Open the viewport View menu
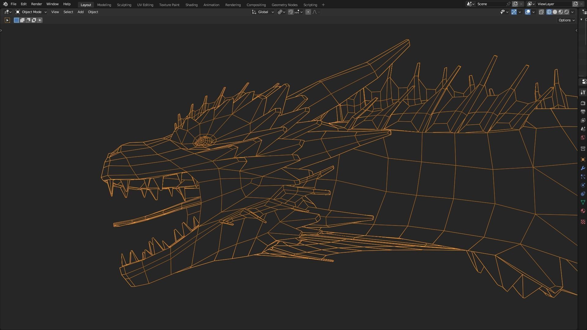The width and height of the screenshot is (587, 330). [x=55, y=12]
